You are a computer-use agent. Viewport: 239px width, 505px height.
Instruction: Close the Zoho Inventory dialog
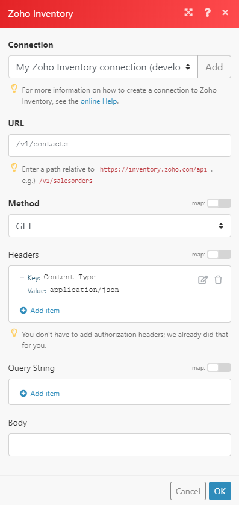coord(225,13)
